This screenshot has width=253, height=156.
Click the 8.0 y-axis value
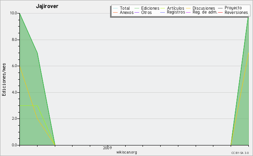click(x=14, y=40)
